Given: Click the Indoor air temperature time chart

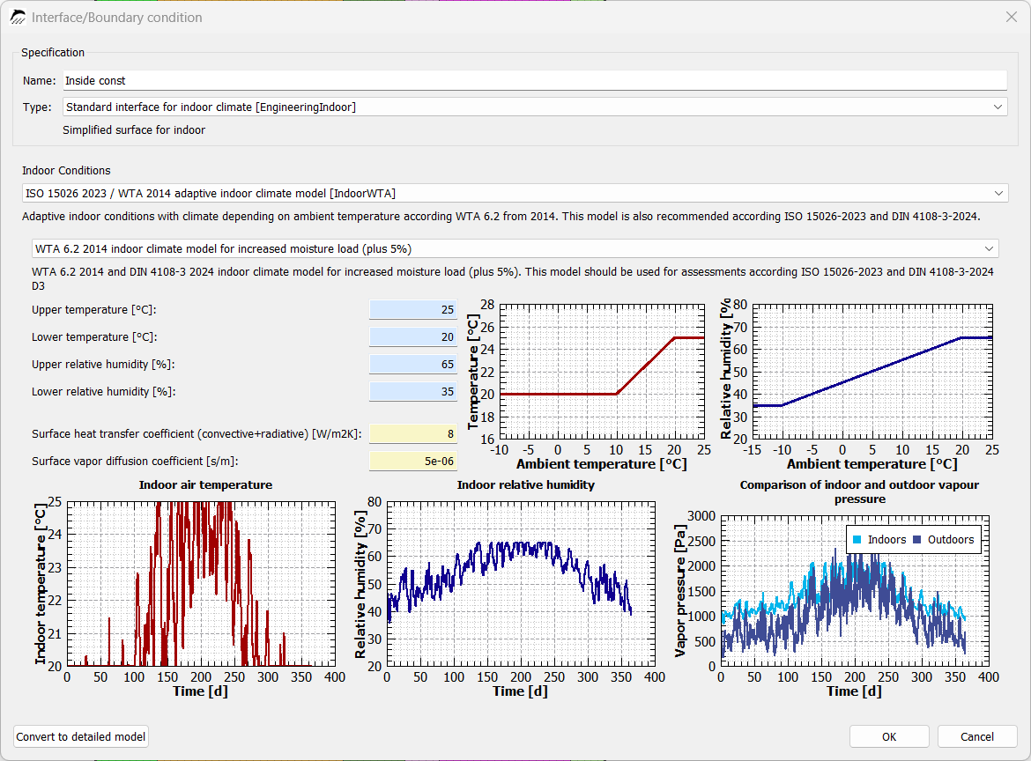Looking at the screenshot, I should pyautogui.click(x=201, y=584).
